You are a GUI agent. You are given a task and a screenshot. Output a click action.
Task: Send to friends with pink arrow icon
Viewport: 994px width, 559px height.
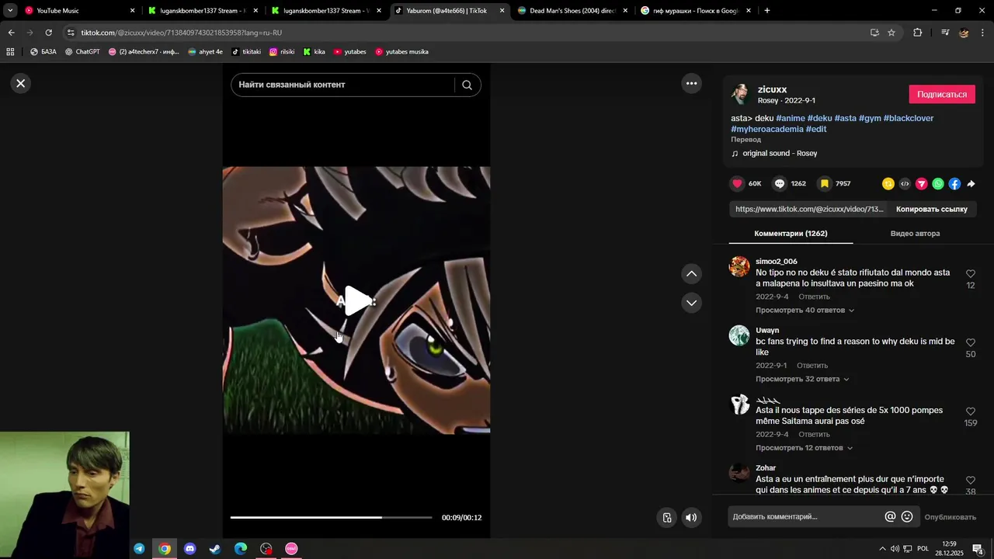(x=922, y=184)
